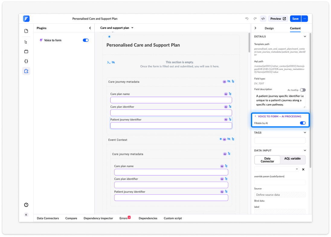Collapse the Plugins panel with the chevron
331x237 pixels.
[90, 28]
